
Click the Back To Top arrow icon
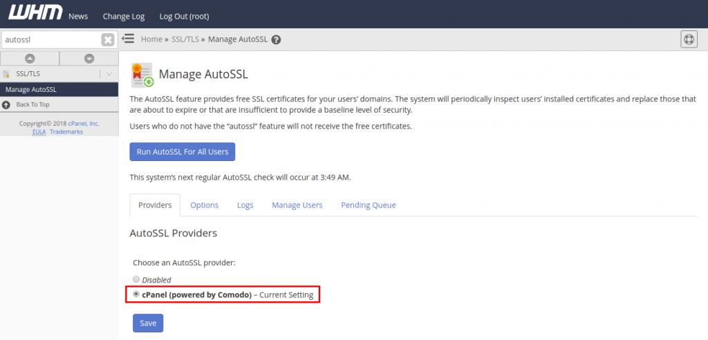[x=6, y=105]
